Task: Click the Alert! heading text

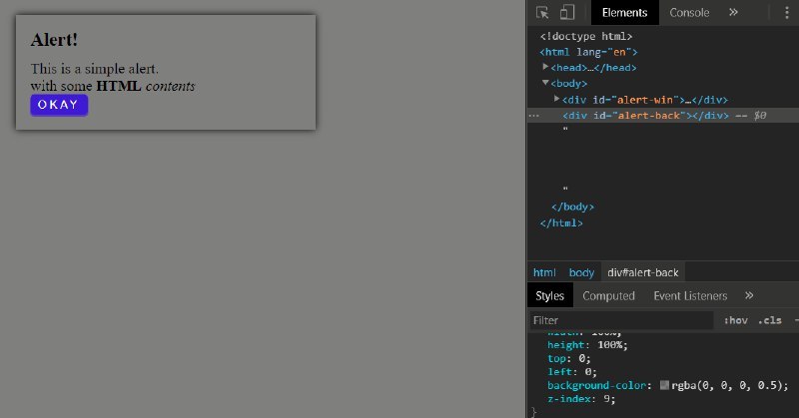Action: tap(54, 40)
